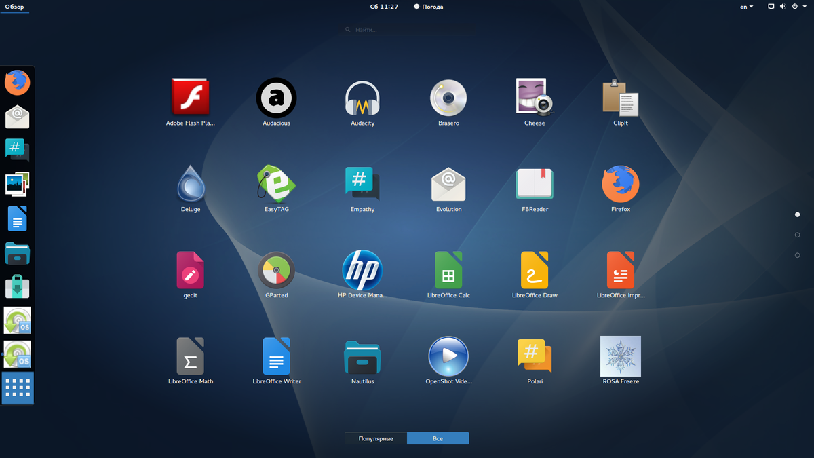Launch the Cheese webcam app

coord(535,98)
